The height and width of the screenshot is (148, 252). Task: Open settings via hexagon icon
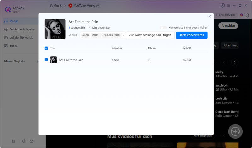[x=24, y=141]
